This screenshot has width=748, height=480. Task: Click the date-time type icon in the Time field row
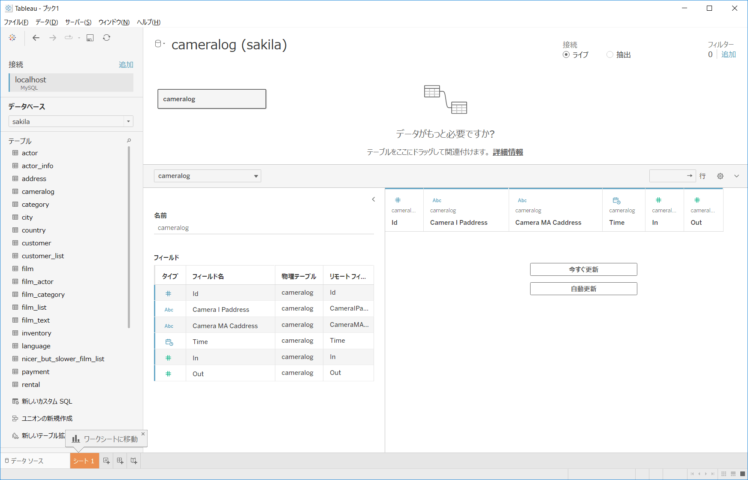coord(169,342)
